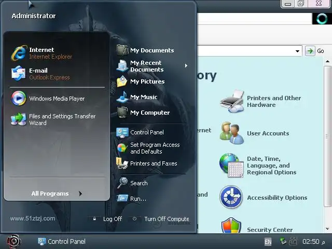Click the Turn Off Computer label
Image resolution: width=332 pixels, height=249 pixels.
click(167, 219)
